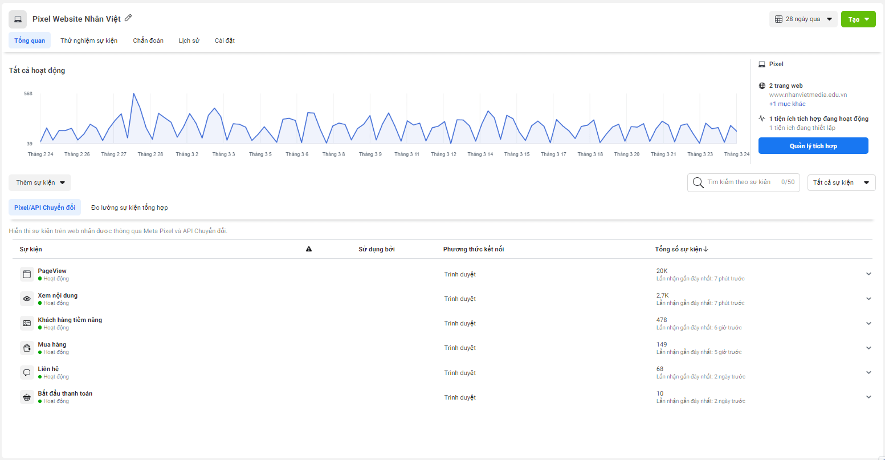Click the Liên hệ event name
Screen dimensions: 885x460
tap(48, 369)
